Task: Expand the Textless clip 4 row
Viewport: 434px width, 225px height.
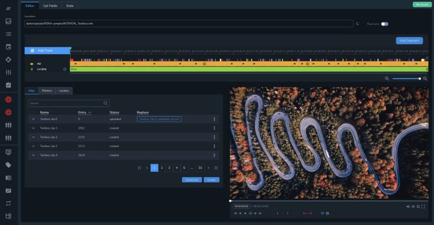Action: click(x=33, y=155)
